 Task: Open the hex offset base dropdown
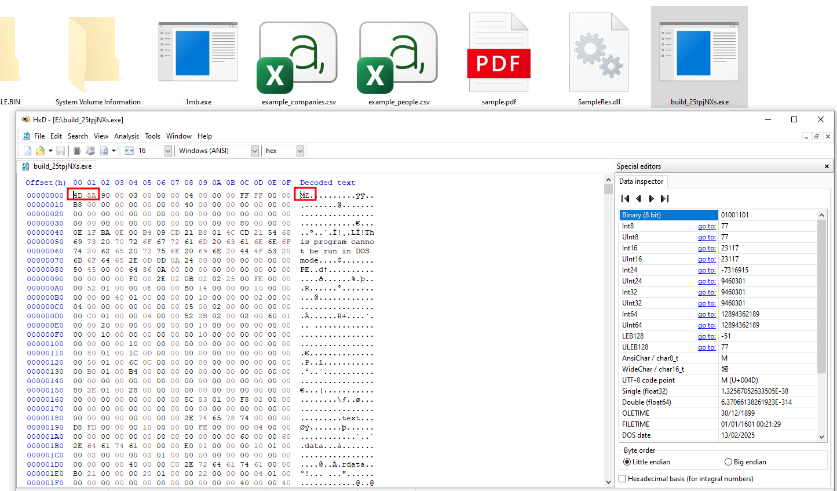pos(300,151)
